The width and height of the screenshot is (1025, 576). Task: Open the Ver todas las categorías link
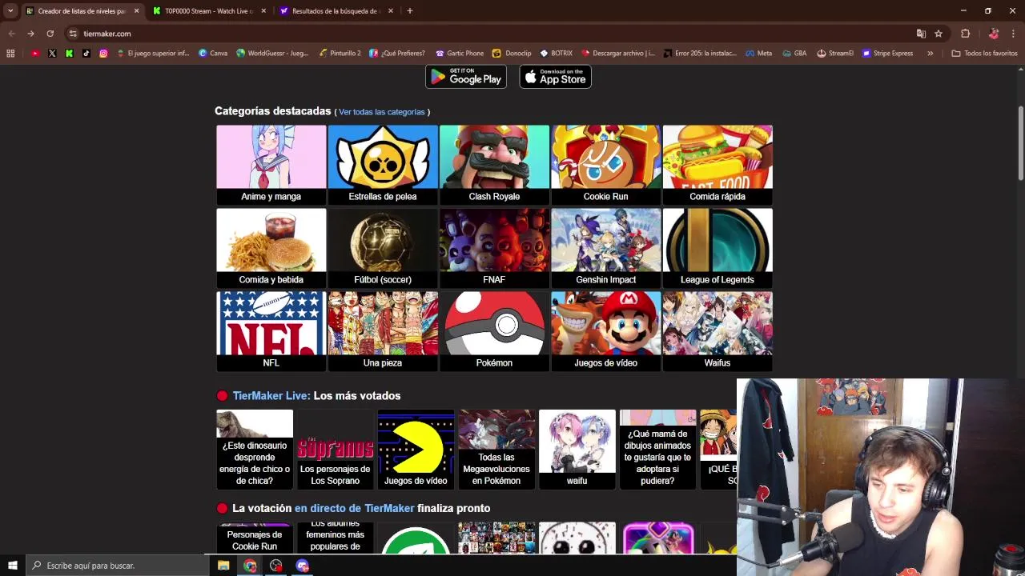point(382,112)
